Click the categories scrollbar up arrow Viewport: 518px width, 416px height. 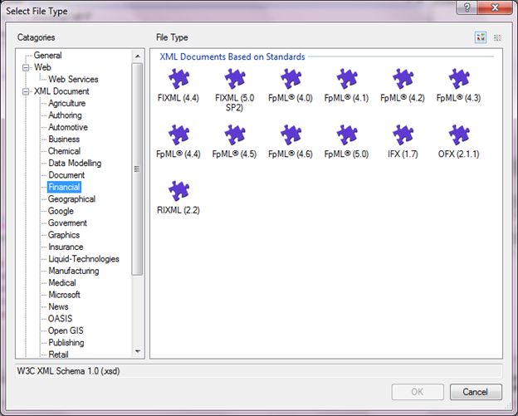[138, 56]
